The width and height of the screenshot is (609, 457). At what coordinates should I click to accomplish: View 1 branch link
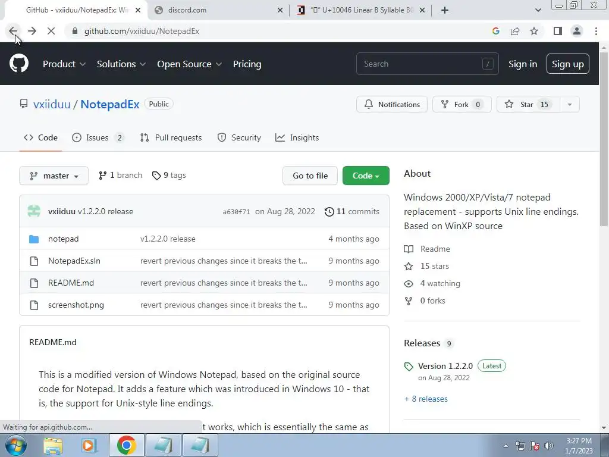pos(120,176)
